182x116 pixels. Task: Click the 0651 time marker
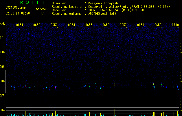20,25
